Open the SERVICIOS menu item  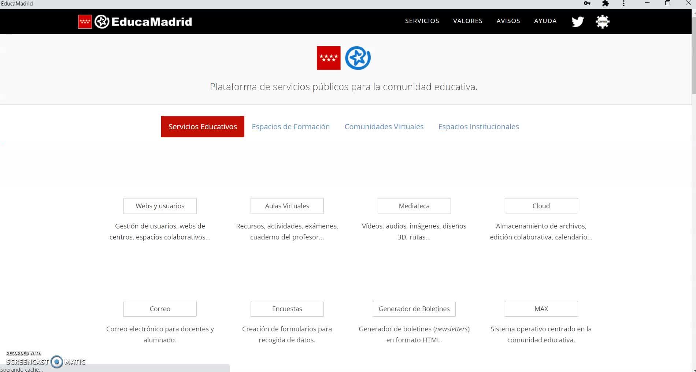pyautogui.click(x=422, y=21)
